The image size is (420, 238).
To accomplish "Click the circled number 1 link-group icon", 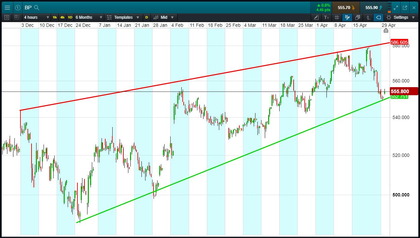I will (x=18, y=7).
